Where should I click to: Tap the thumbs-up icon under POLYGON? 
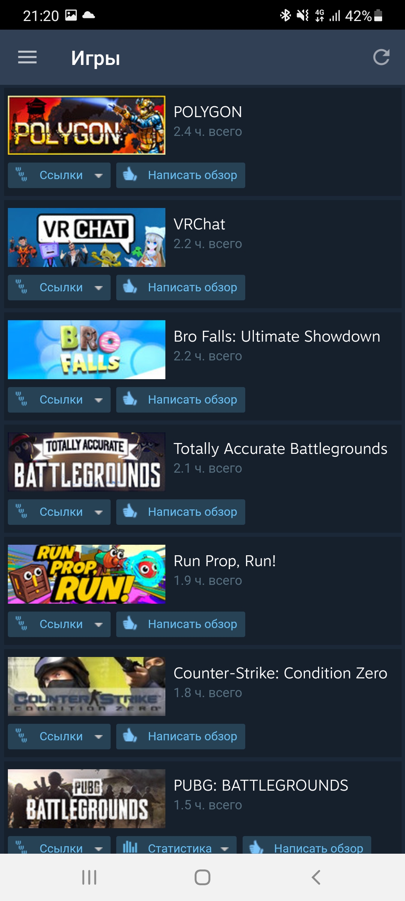click(x=130, y=175)
